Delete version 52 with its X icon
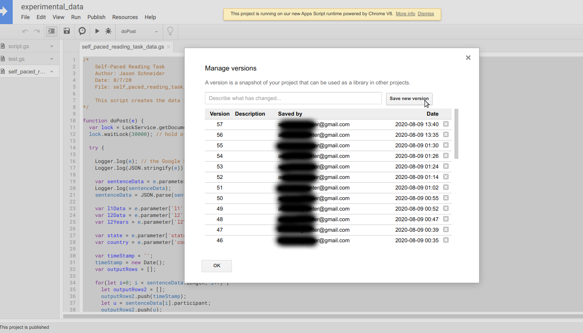This screenshot has height=333, width=583. pyautogui.click(x=446, y=177)
